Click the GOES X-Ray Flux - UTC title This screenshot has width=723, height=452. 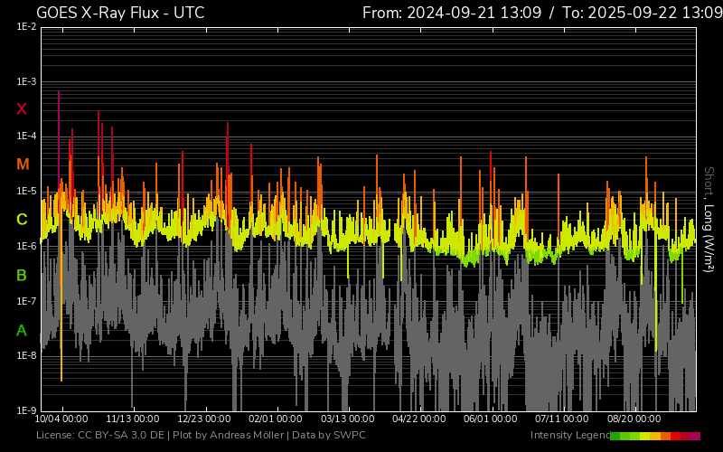[120, 13]
